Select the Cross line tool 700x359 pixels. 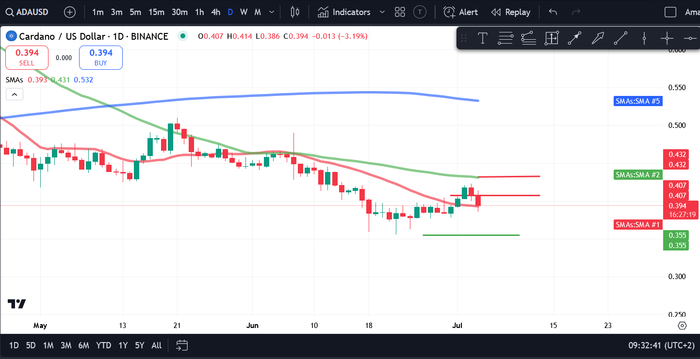(x=667, y=38)
